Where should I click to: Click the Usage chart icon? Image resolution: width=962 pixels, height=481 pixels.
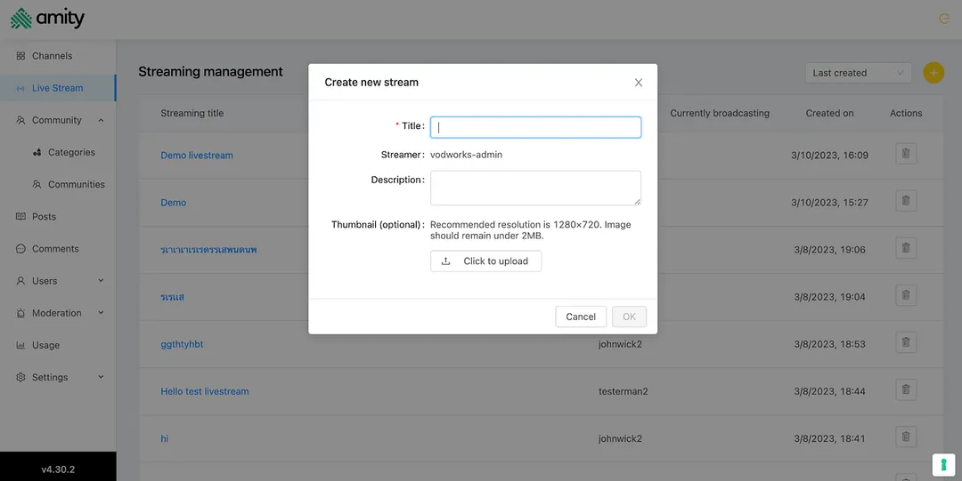tap(20, 345)
